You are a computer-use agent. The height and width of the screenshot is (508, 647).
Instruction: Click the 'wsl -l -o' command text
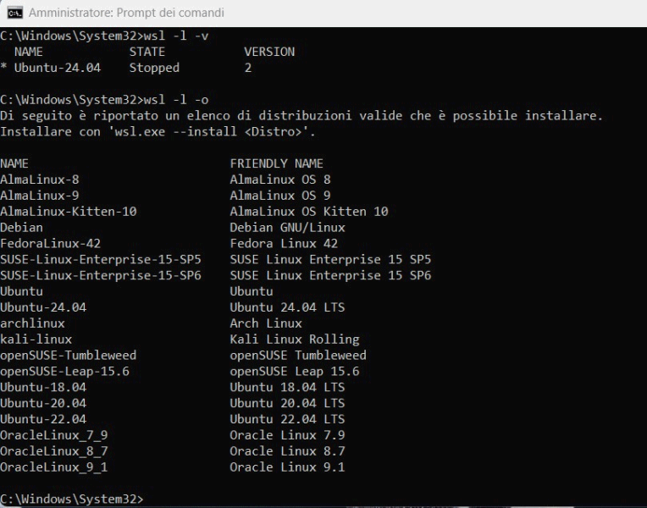(x=176, y=100)
